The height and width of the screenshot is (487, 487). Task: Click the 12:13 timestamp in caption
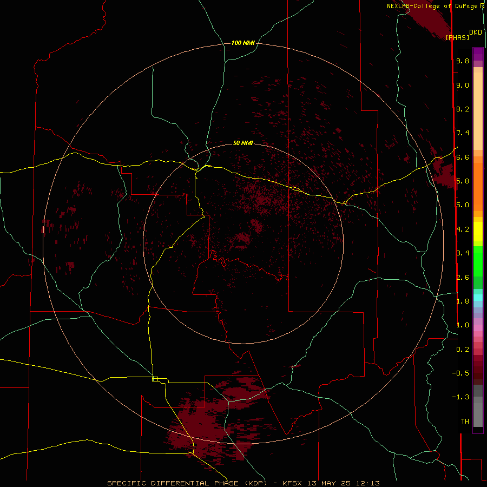(368, 483)
